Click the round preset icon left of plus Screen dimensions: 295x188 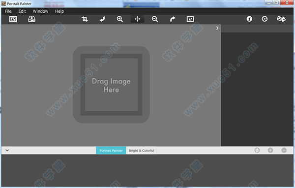coord(257,150)
